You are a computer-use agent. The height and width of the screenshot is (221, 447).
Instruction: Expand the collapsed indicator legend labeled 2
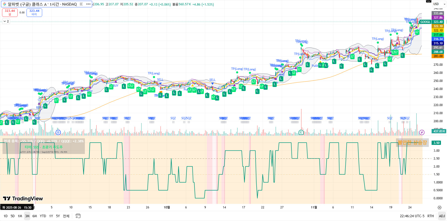[6, 21]
